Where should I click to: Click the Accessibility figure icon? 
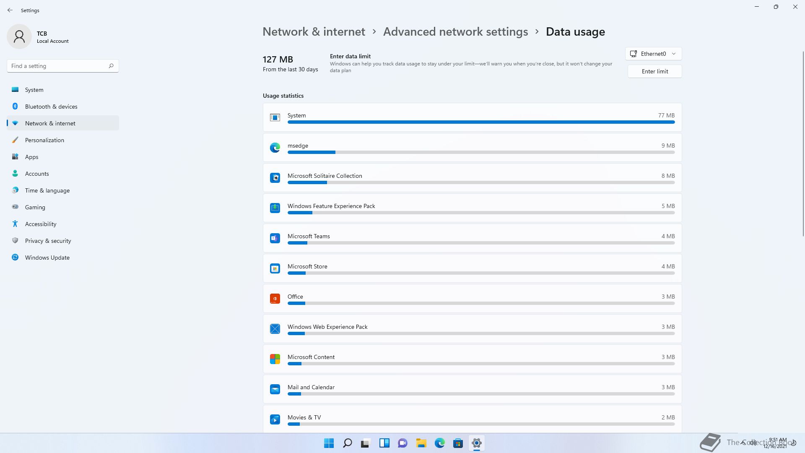[15, 224]
